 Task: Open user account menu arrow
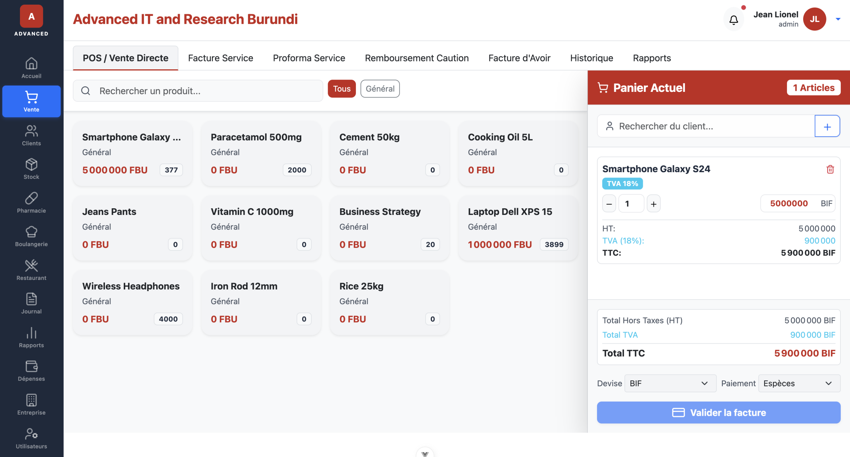(x=838, y=19)
